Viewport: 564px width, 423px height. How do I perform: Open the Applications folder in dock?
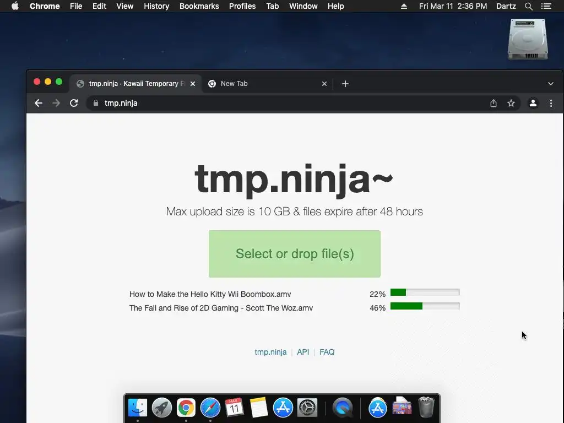[x=378, y=408]
